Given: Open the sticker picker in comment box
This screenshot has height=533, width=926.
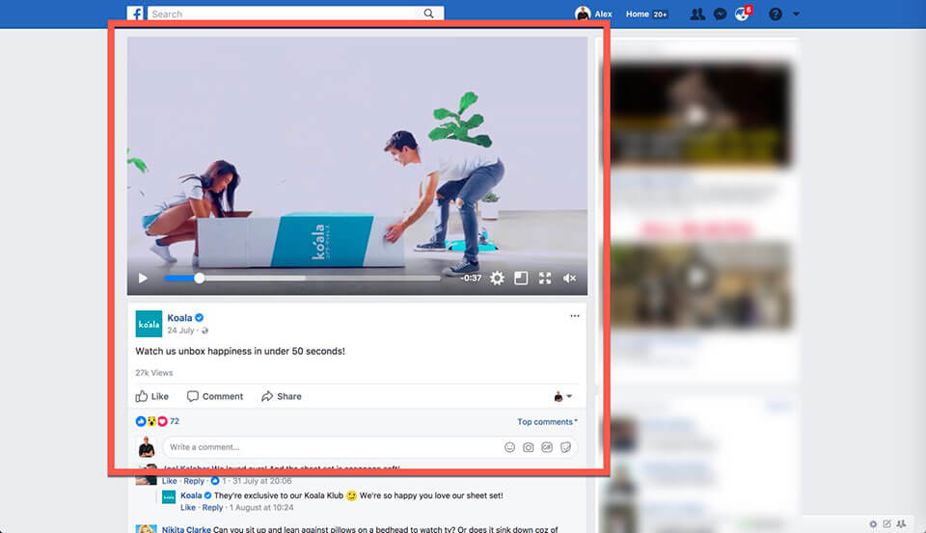Looking at the screenshot, I should [x=566, y=447].
